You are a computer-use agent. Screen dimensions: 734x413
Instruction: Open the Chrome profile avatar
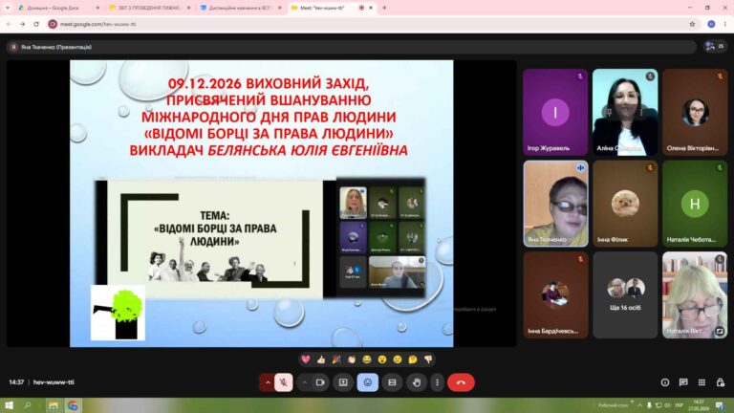click(711, 24)
